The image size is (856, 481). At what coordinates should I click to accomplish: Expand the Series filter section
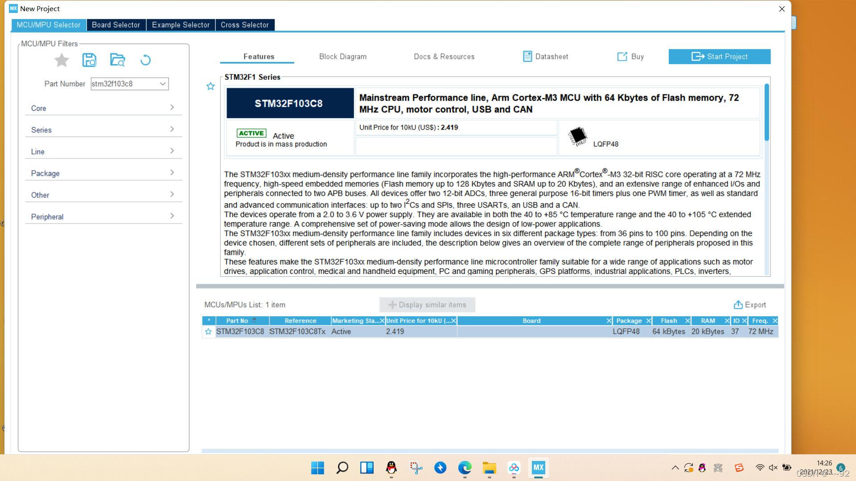(103, 130)
